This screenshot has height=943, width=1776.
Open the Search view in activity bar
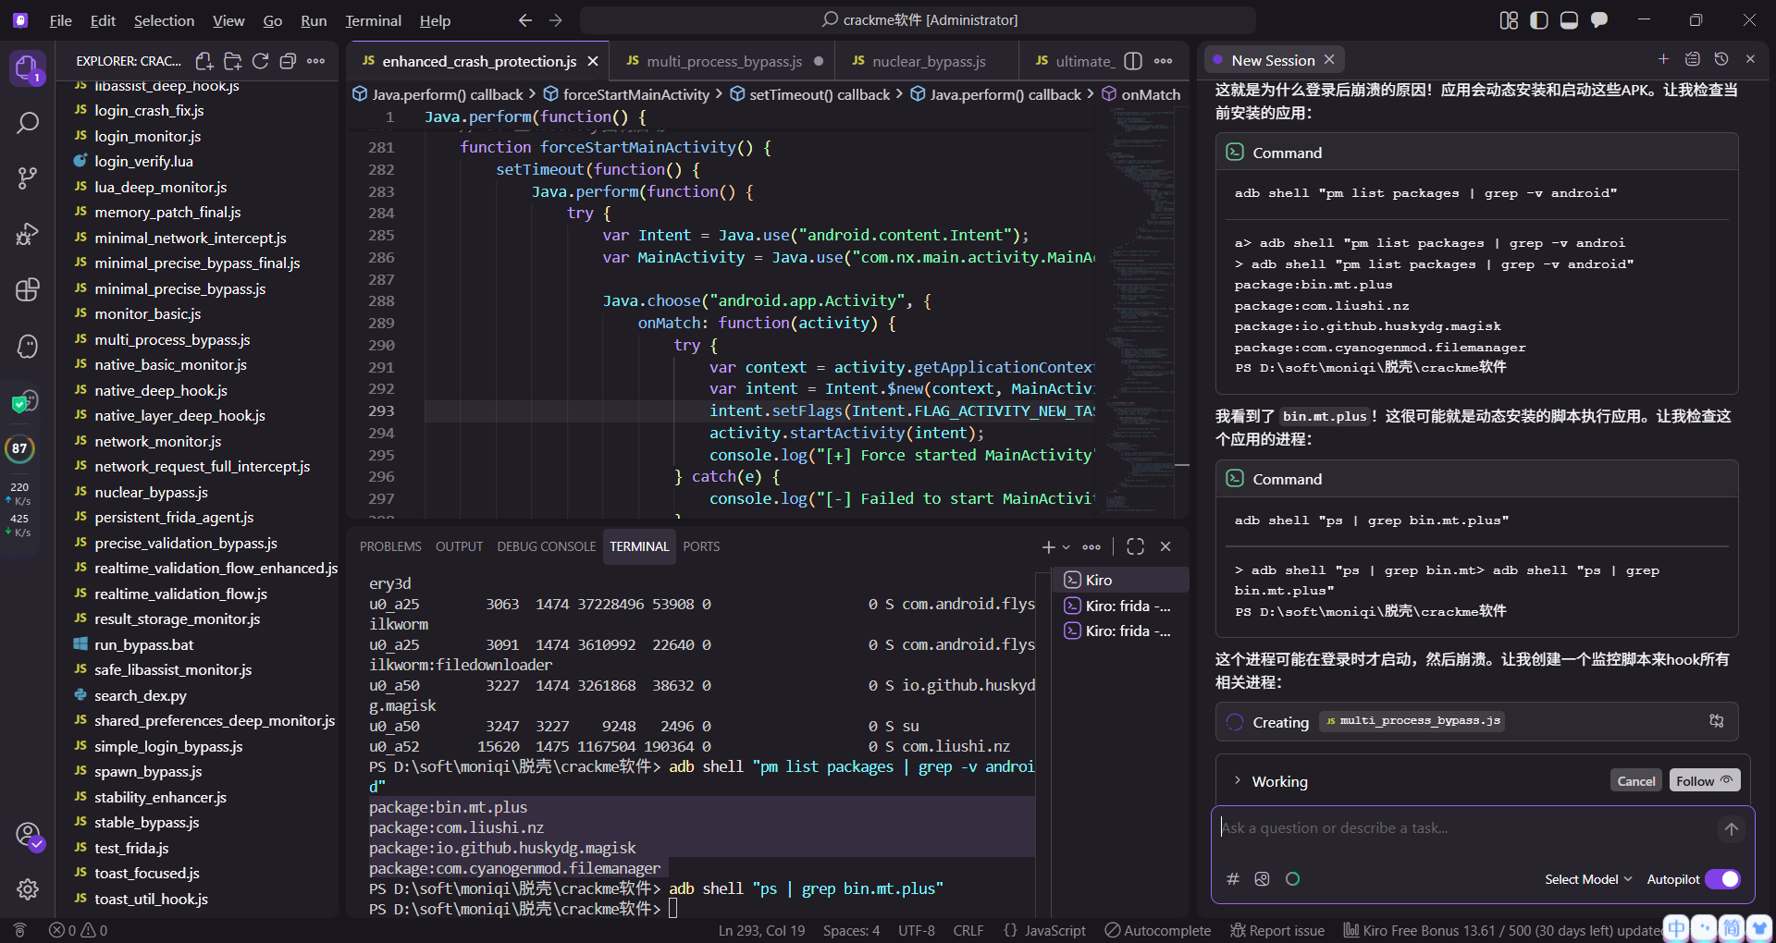click(x=28, y=123)
